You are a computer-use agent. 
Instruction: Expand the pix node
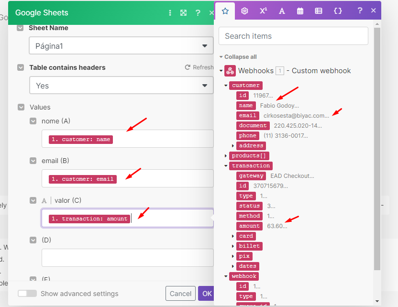click(233, 256)
